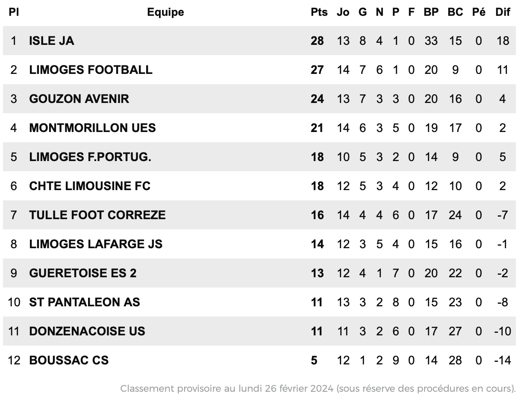Click the Dif column header

[503, 12]
